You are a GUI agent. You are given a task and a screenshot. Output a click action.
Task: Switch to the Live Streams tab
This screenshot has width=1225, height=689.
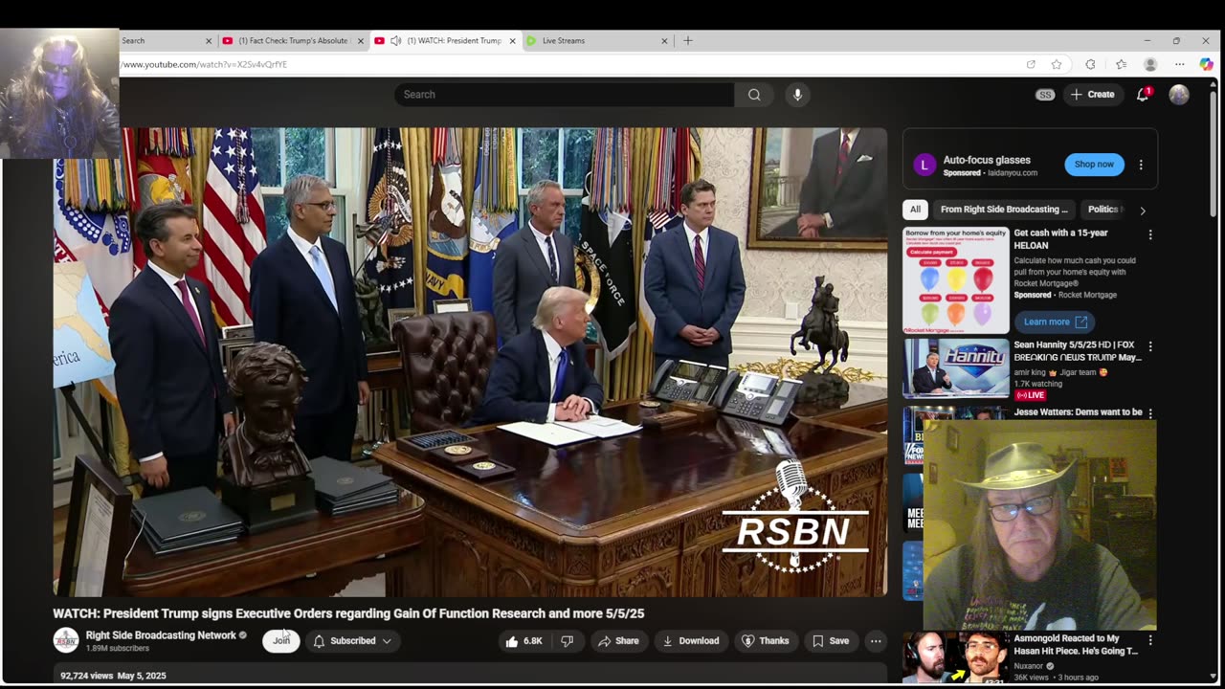pos(597,41)
